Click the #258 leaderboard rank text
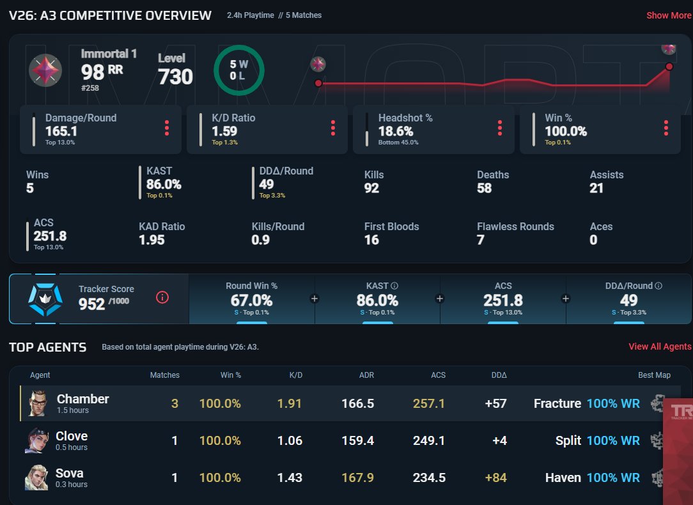This screenshot has width=693, height=505. click(90, 88)
